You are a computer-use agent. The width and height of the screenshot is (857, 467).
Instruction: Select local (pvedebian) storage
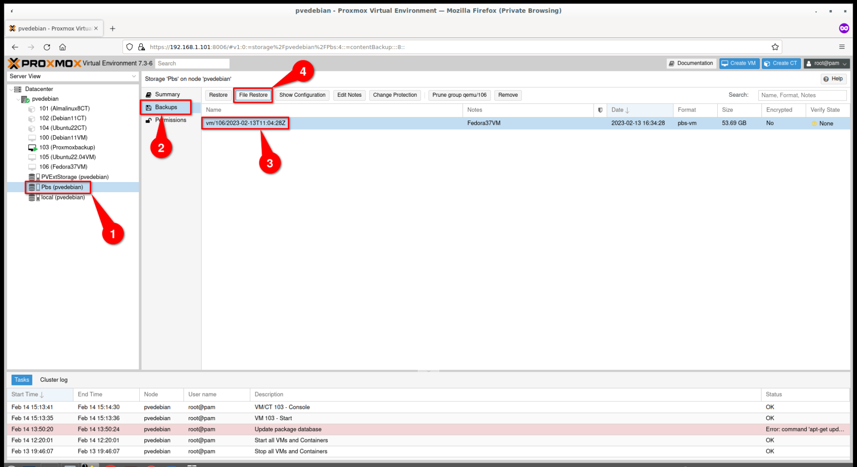(x=62, y=197)
